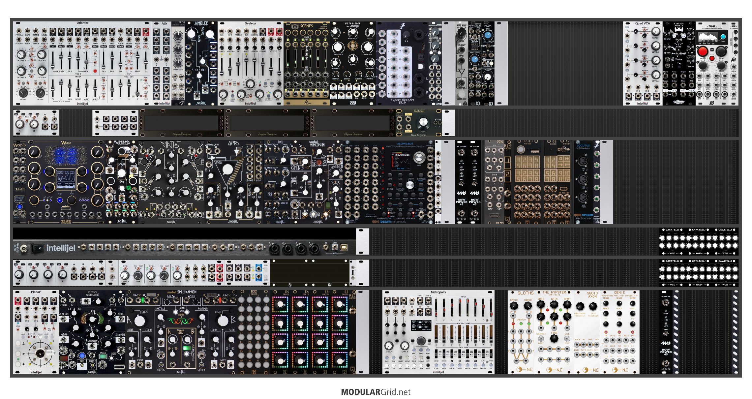
Task: Click the APATHY knob on Sloths
Action: point(514,306)
